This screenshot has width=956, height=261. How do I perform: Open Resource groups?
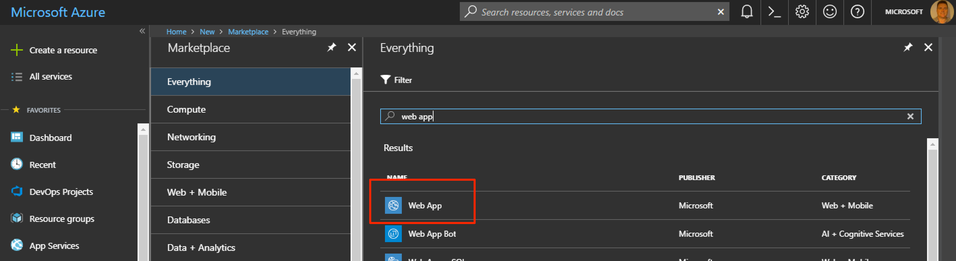(62, 219)
